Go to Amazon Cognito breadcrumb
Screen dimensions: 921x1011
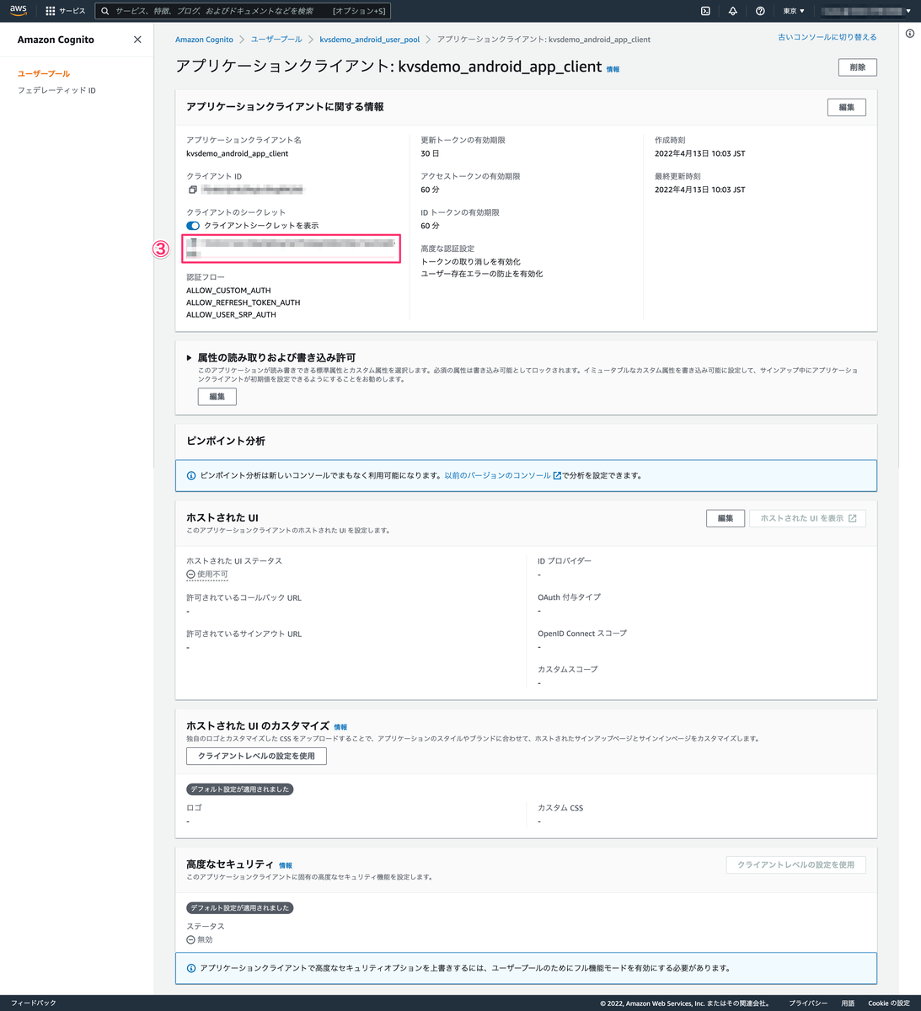point(204,40)
